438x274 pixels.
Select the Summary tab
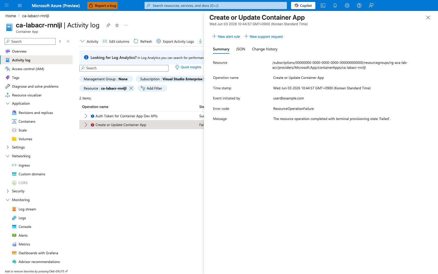point(221,49)
